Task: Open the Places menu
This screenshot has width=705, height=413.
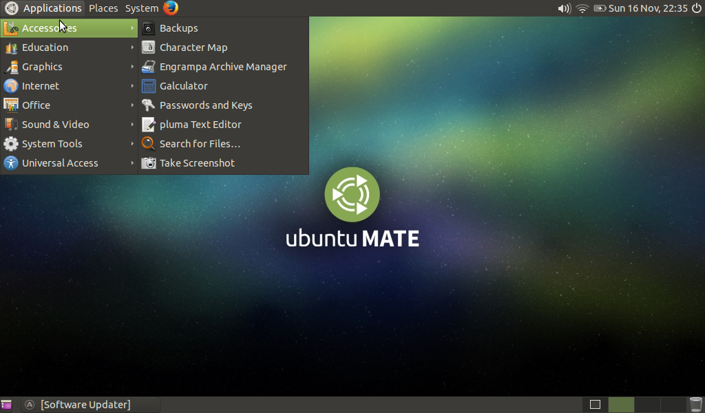Action: 103,8
